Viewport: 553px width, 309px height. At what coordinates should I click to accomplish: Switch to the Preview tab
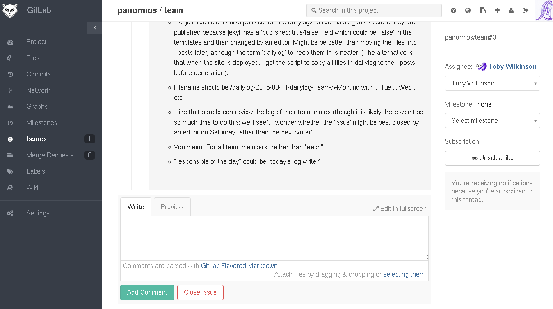click(172, 207)
